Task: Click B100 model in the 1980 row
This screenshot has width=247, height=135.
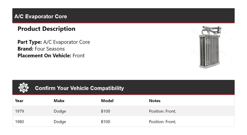Action: pos(105,122)
